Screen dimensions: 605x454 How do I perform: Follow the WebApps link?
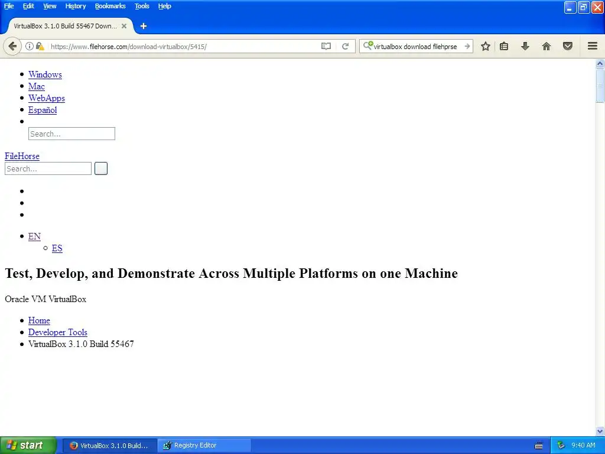click(x=47, y=98)
